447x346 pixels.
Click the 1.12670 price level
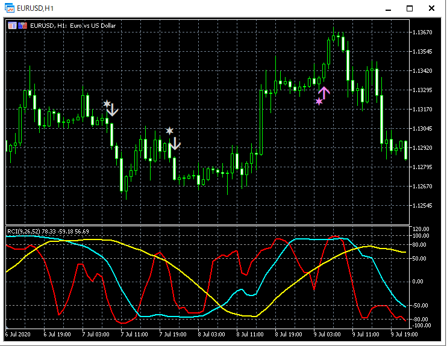point(422,187)
